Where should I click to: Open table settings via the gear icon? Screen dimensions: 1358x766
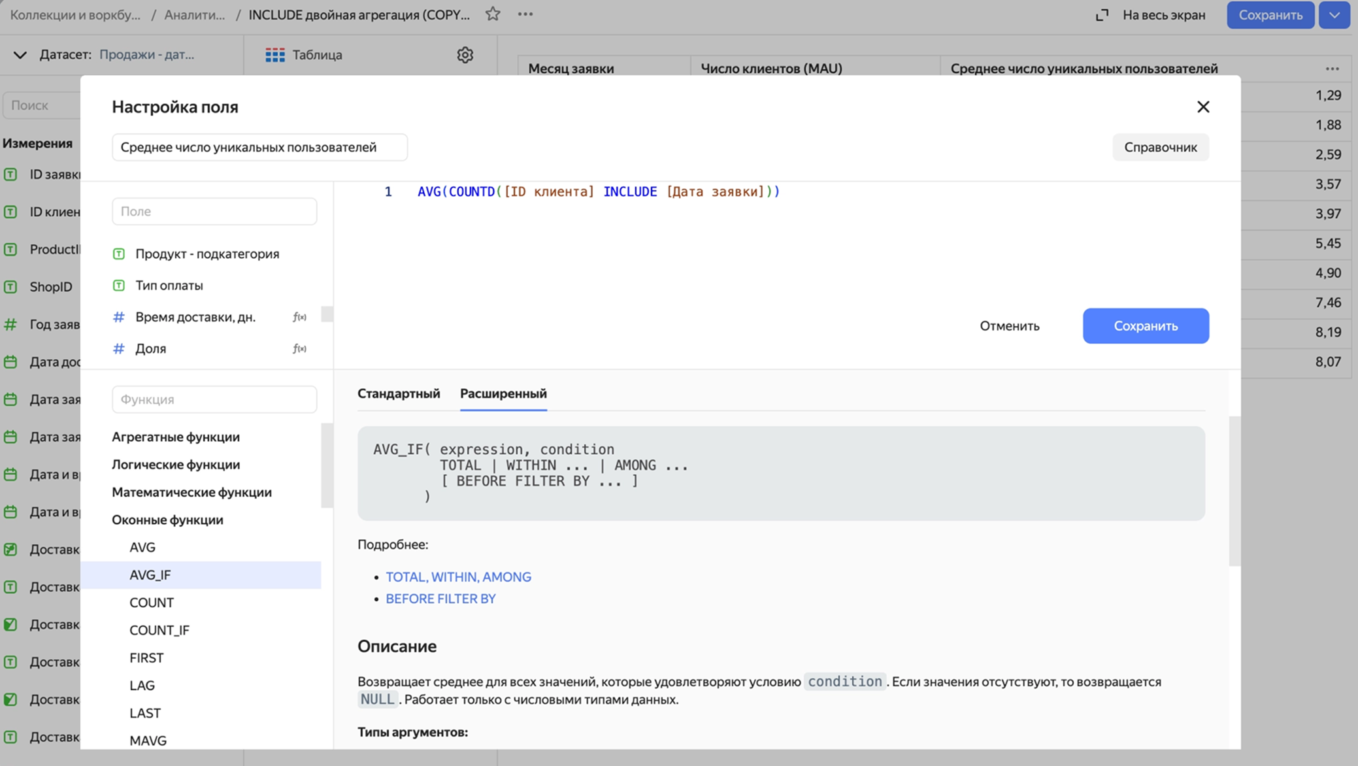point(465,55)
